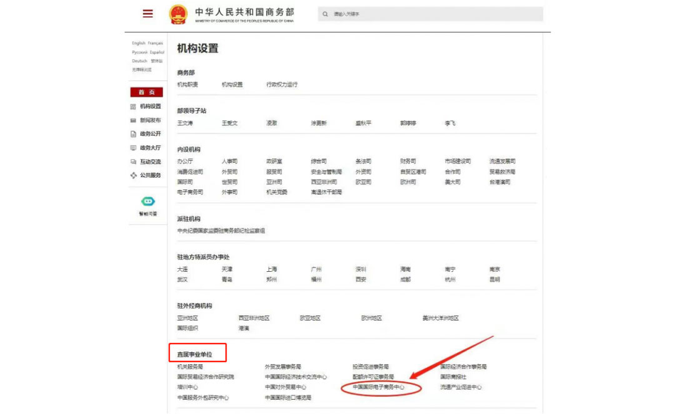Screen dimensions: 687x414
Task: Open the 国际经济合作事务局 link
Action: pyautogui.click(x=463, y=367)
